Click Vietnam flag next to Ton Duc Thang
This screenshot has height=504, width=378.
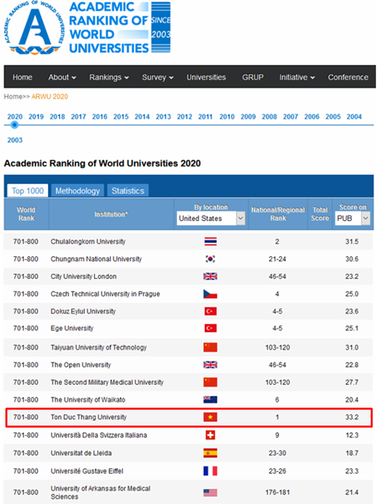pos(210,417)
